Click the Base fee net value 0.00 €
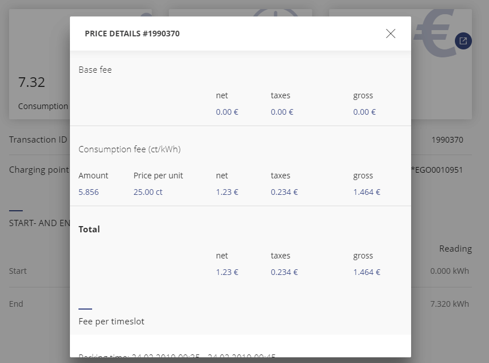489x363 pixels. (x=227, y=112)
